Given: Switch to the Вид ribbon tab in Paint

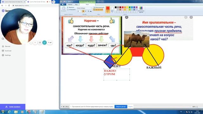Looking at the screenshot, I should pos(76,4).
